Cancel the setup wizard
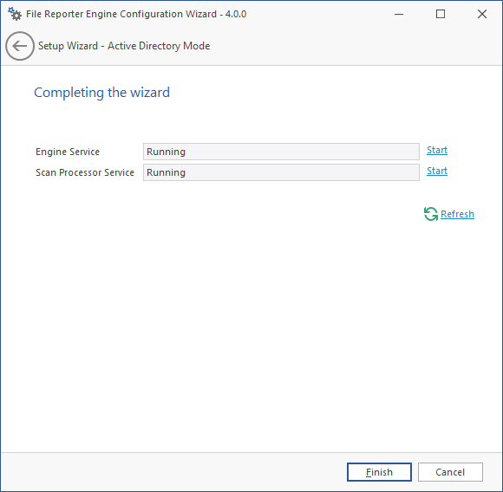 pyautogui.click(x=450, y=472)
